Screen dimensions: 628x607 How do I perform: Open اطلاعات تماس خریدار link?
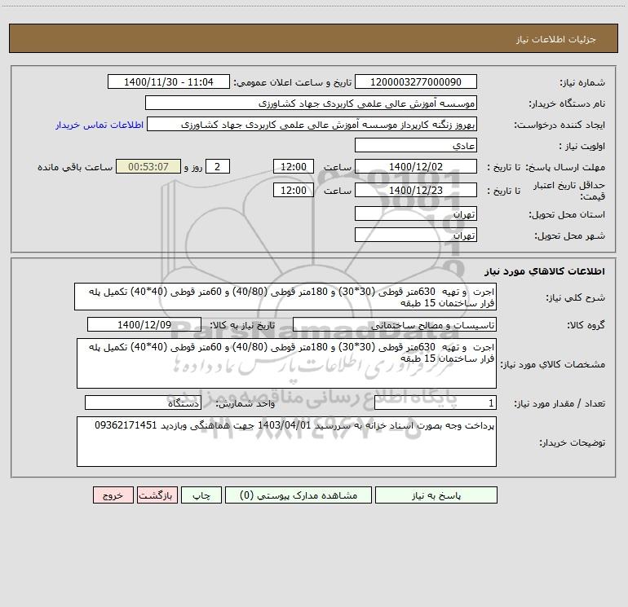click(x=100, y=125)
